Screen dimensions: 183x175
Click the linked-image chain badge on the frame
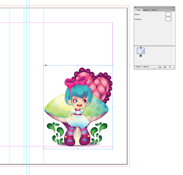46,65
